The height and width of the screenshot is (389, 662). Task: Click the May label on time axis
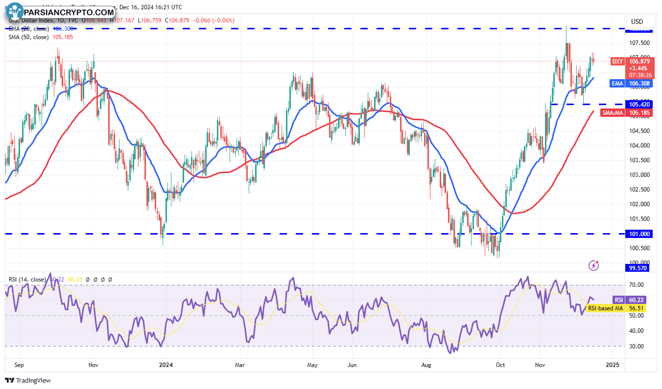coord(312,365)
